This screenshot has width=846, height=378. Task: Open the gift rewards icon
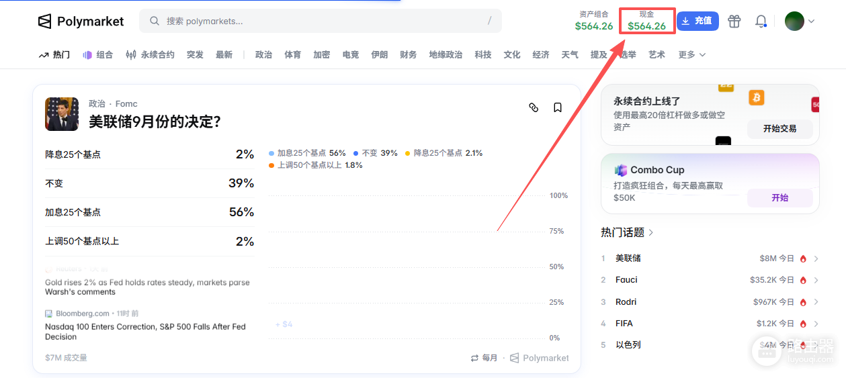coord(734,21)
